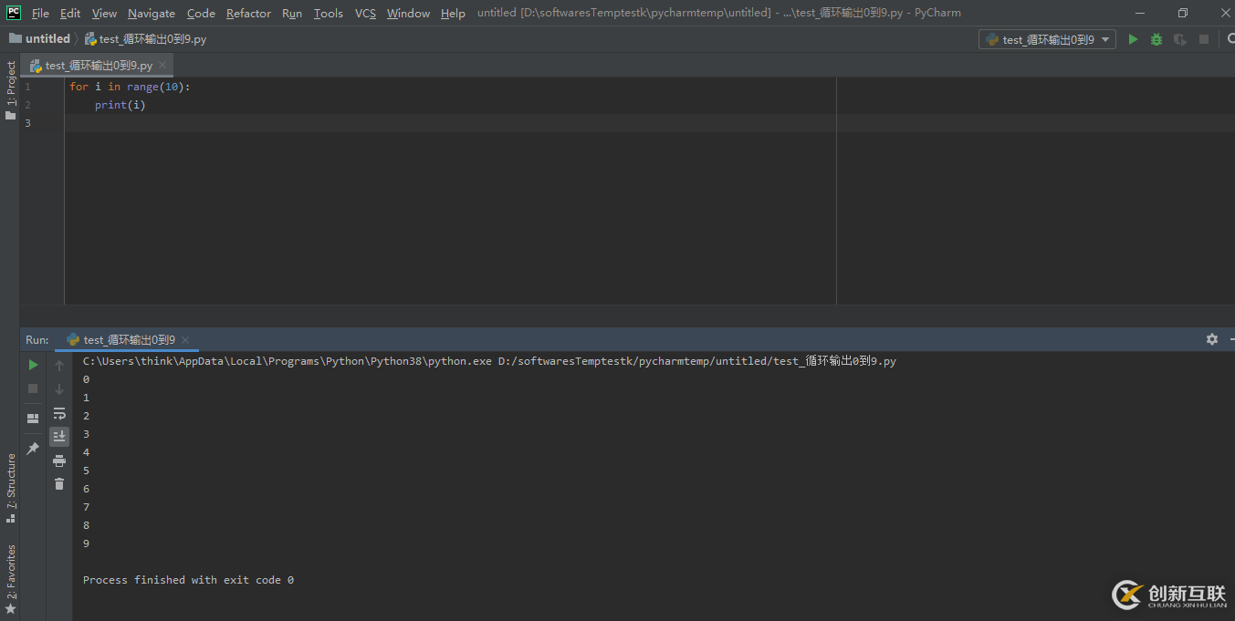Click the Run with Coverage icon
The width and height of the screenshot is (1235, 621).
(1180, 39)
